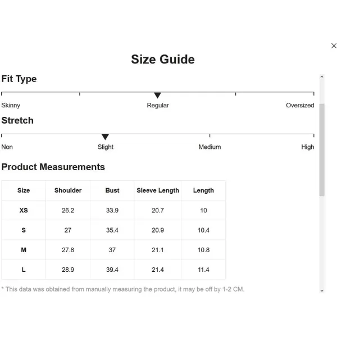Viewport: 337px width, 337px height.
Task: Click the vertical scrollbar thumb
Action: tap(322, 150)
